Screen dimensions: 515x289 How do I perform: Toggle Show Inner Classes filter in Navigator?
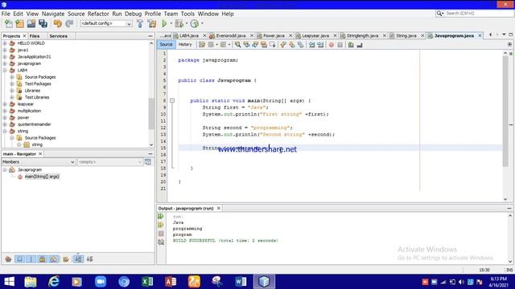coord(54,259)
